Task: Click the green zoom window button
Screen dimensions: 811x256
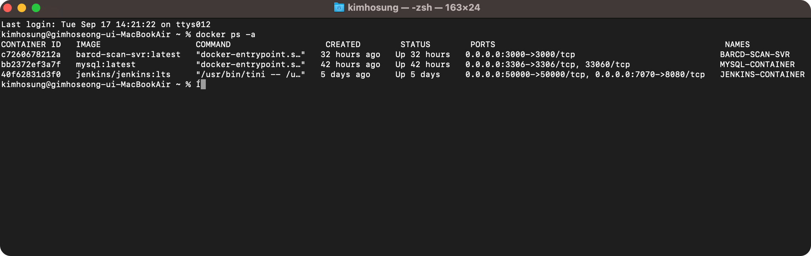Action: coord(36,8)
